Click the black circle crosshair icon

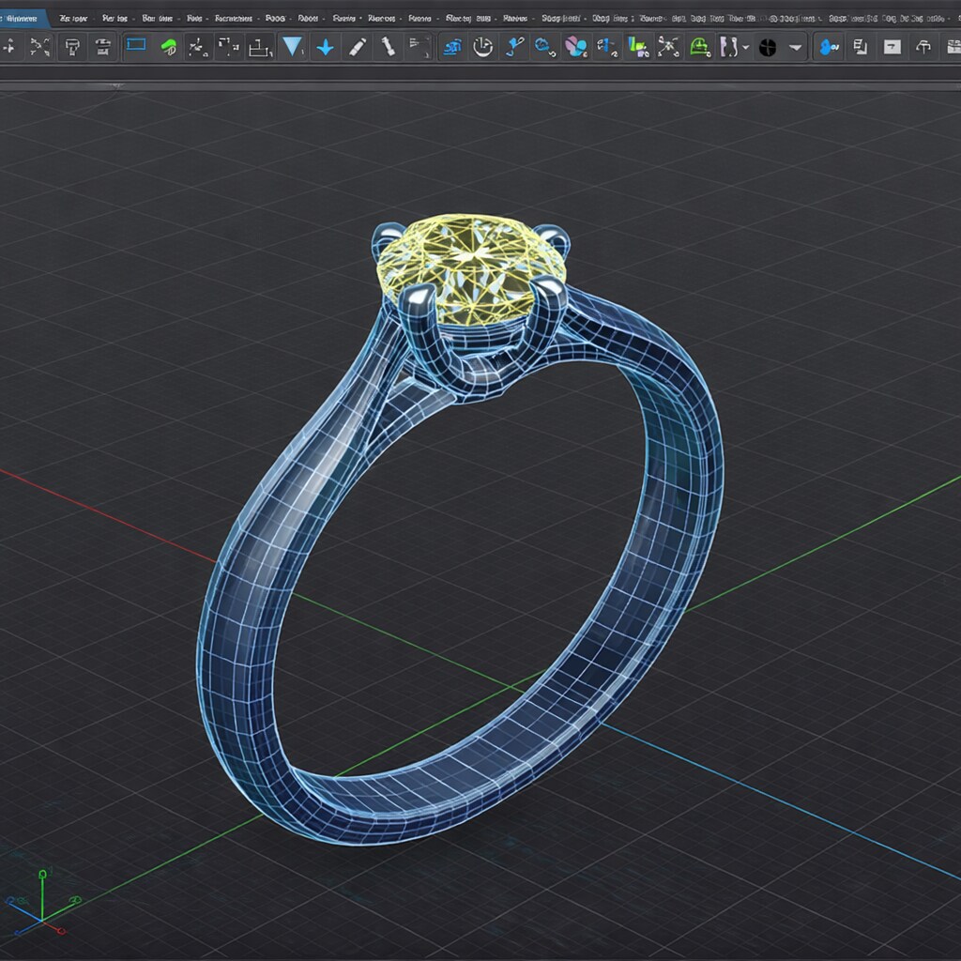point(768,47)
